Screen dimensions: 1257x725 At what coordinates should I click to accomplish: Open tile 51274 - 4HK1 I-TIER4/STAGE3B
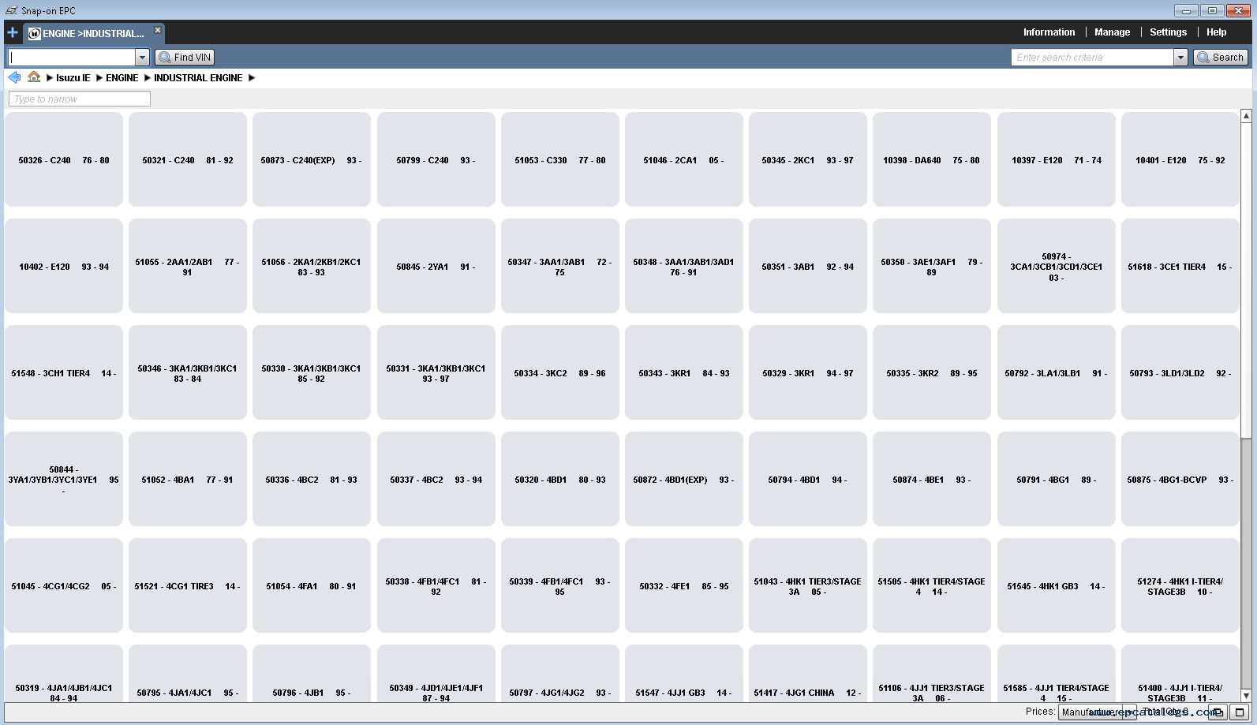click(1180, 585)
